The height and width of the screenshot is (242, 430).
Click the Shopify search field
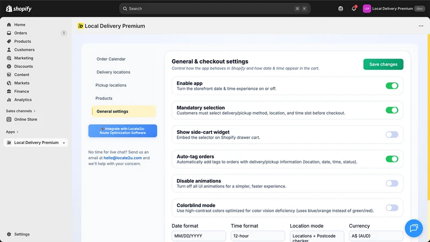(214, 9)
